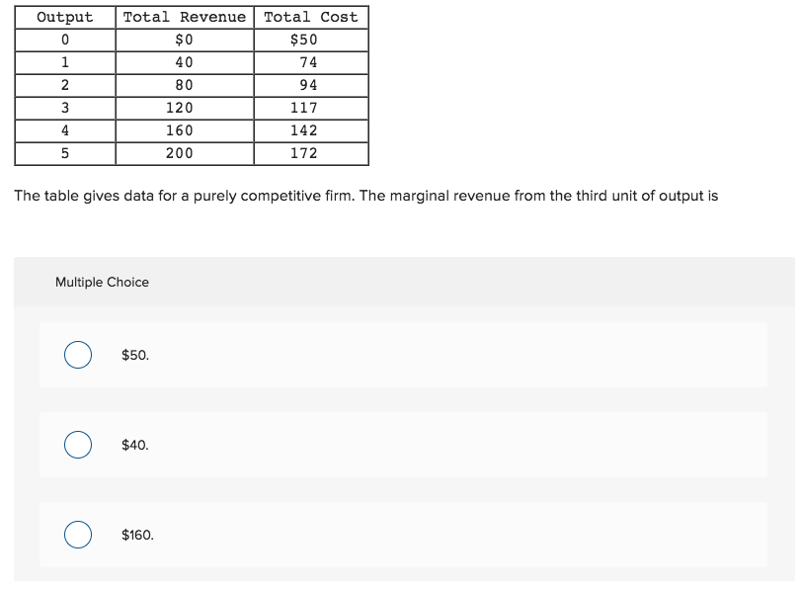Click the $0 revenue cell in the table
This screenshot has height=589, width=801.
[x=182, y=40]
